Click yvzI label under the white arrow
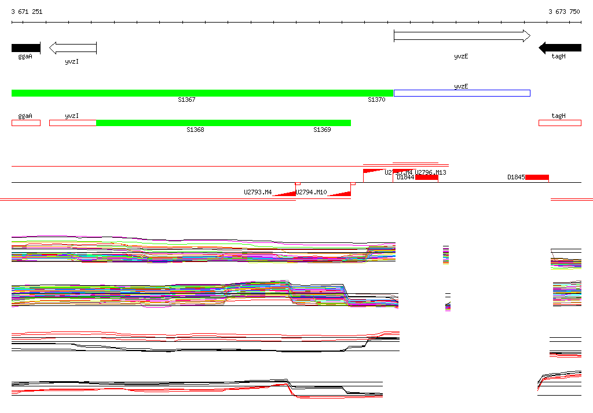Image resolution: width=593 pixels, height=413 pixels. point(72,61)
